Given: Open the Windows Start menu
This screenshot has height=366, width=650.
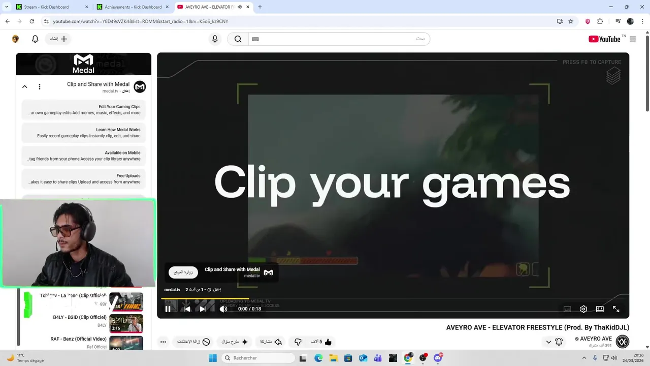Looking at the screenshot, I should pyautogui.click(x=213, y=358).
